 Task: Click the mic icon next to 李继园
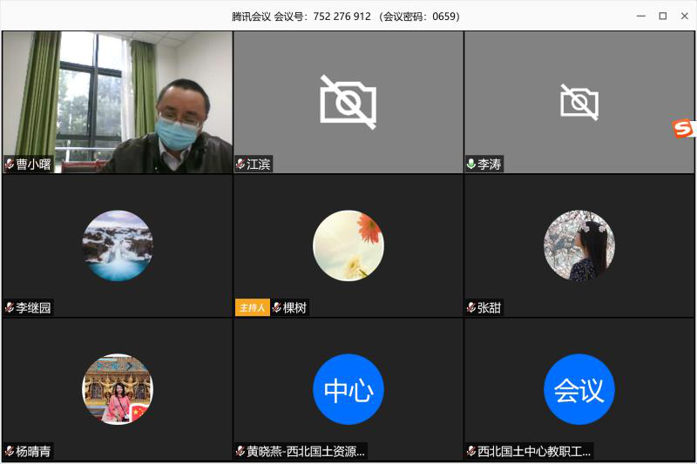(10, 307)
